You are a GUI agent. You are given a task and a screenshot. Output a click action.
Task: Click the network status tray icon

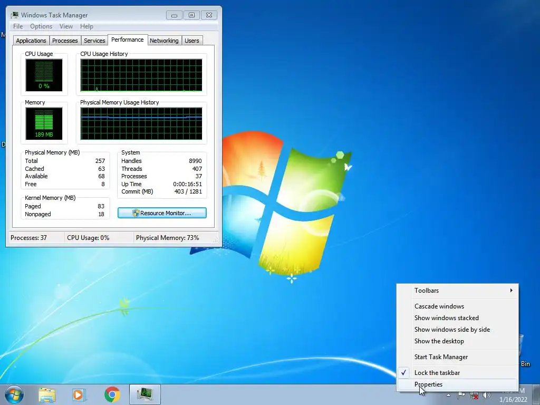474,396
